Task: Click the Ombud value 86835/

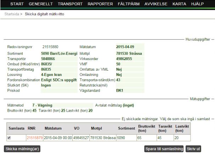Action: [59, 64]
